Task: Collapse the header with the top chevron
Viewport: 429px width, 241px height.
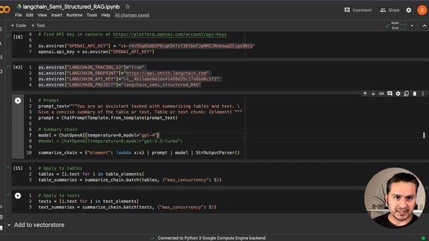Action: tap(424, 25)
